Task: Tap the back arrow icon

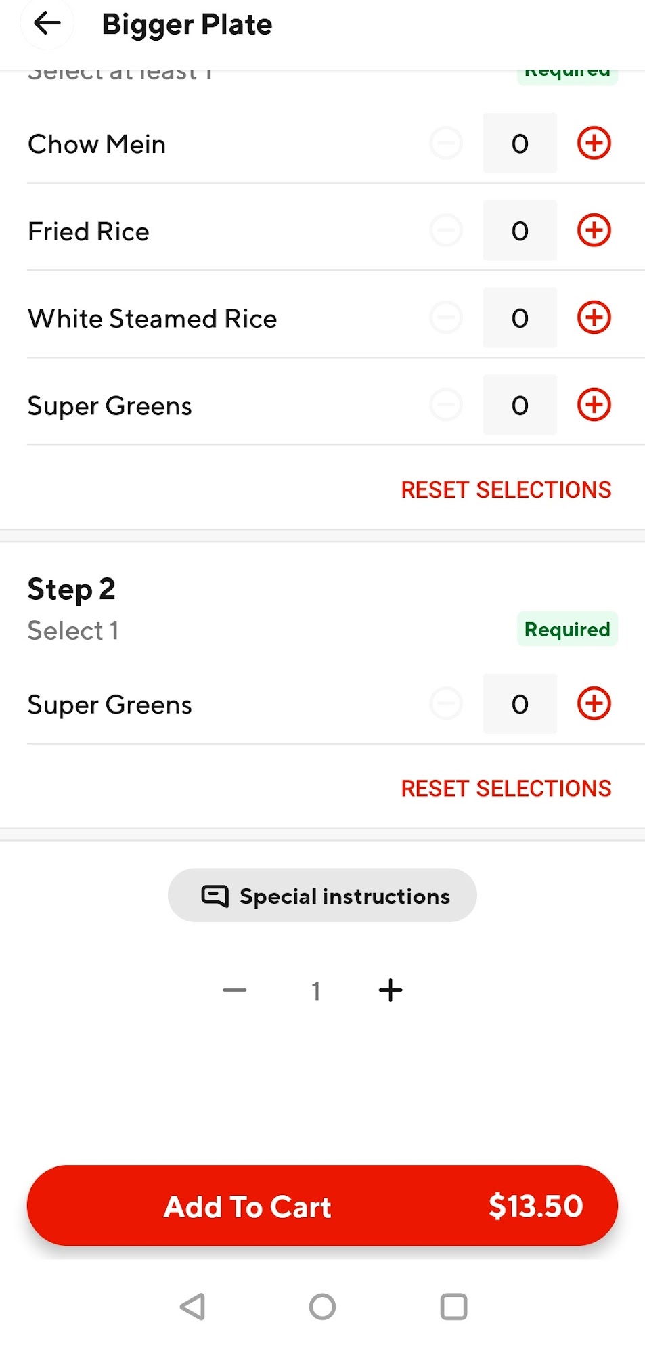Action: point(47,24)
